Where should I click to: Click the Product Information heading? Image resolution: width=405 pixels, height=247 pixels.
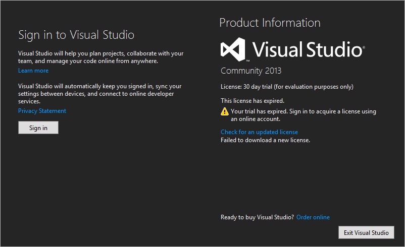pos(270,23)
